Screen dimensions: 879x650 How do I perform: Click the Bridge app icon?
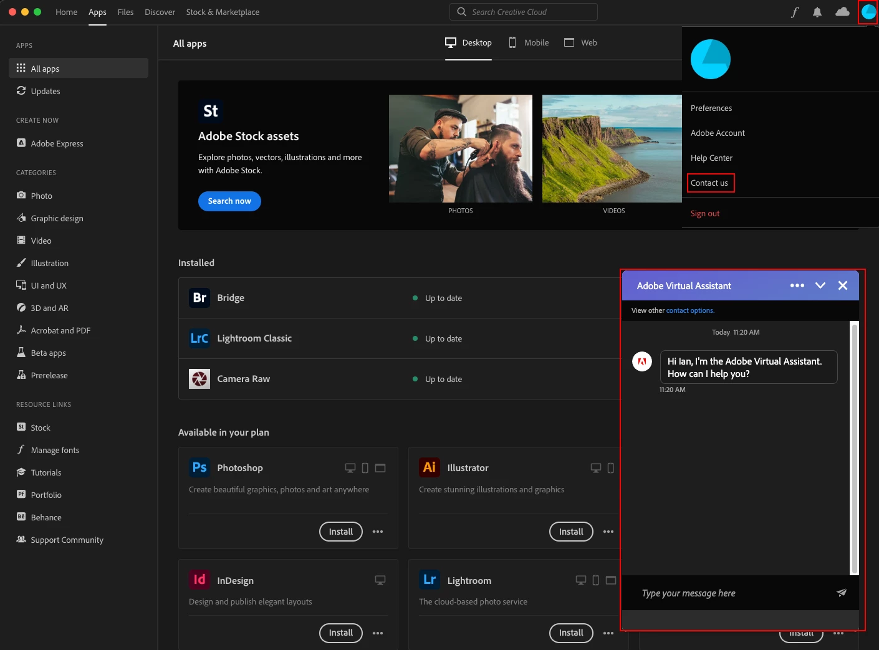pyautogui.click(x=199, y=298)
